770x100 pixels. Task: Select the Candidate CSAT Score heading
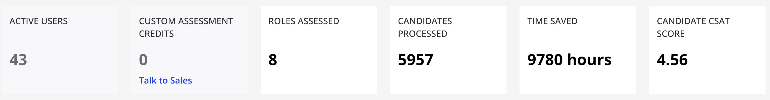click(693, 27)
